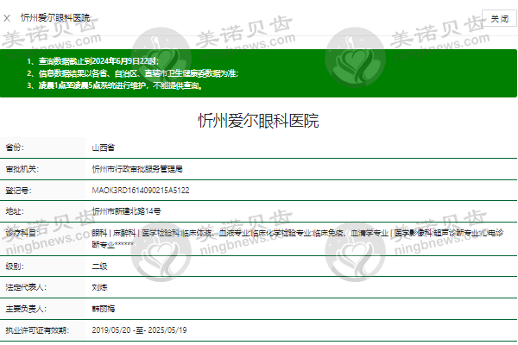
Task: Click the 主要负责人 label
Action: [26, 309]
